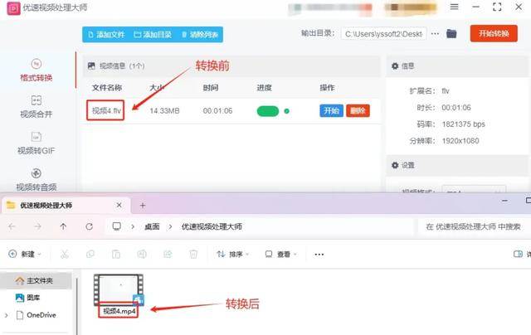Open the 新建 new item dropdown
Viewport: 531px width, 335px height.
(x=25, y=254)
